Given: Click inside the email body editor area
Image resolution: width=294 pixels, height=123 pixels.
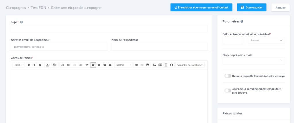Looking at the screenshot, I should pyautogui.click(x=109, y=96).
